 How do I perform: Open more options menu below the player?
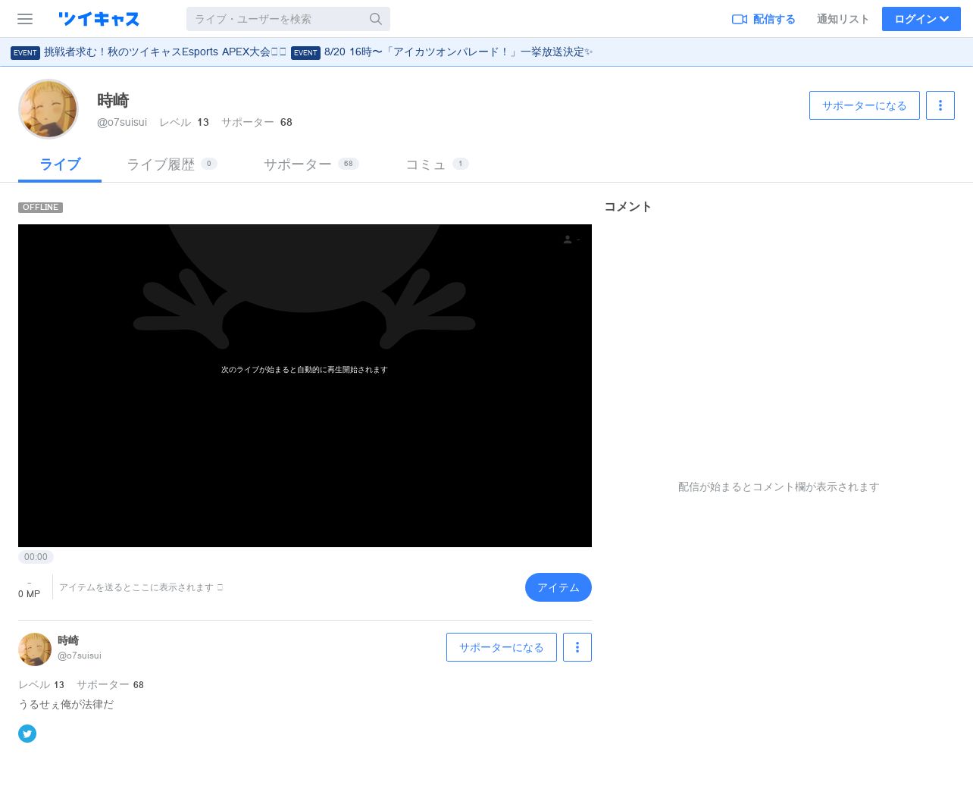pos(577,647)
